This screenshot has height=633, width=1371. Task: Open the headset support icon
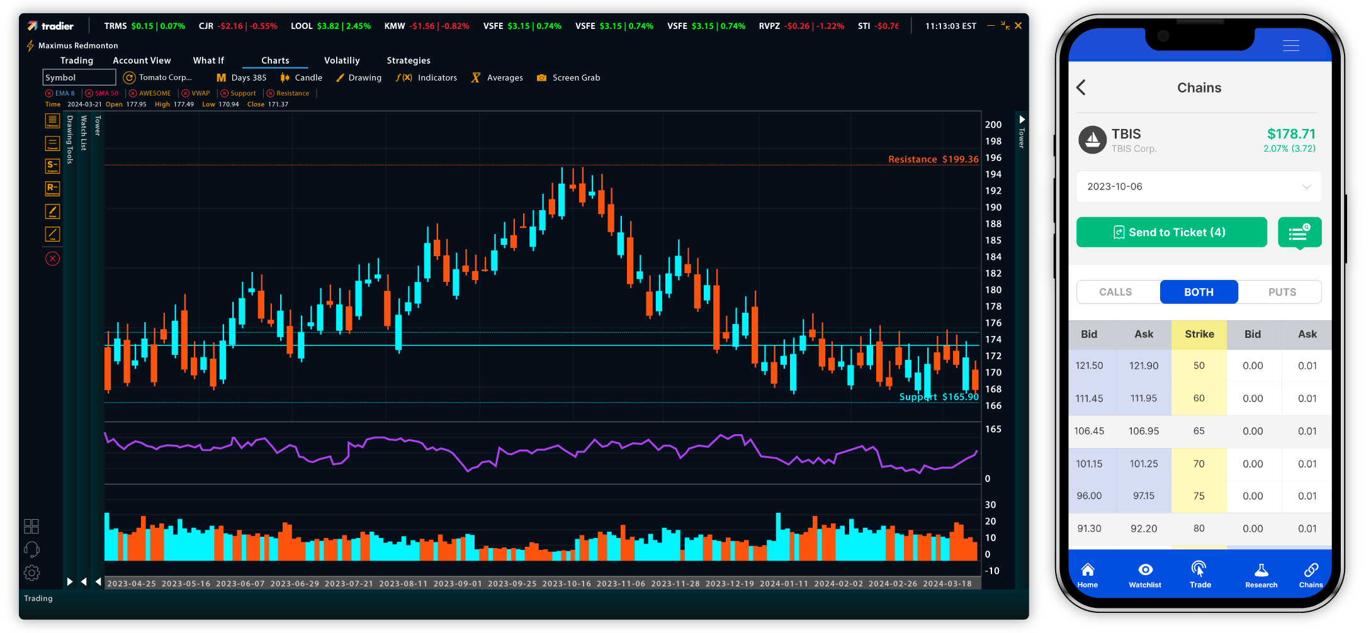[31, 549]
